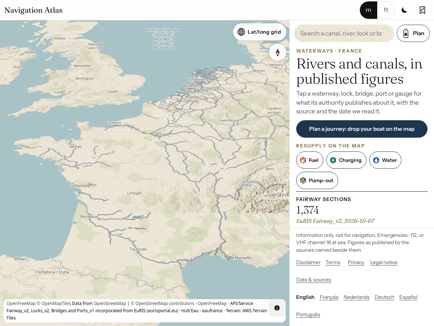This screenshot has height=326, width=434.
Task: Click the RESUPPLY ON THE MAP heading
Action: click(x=331, y=146)
